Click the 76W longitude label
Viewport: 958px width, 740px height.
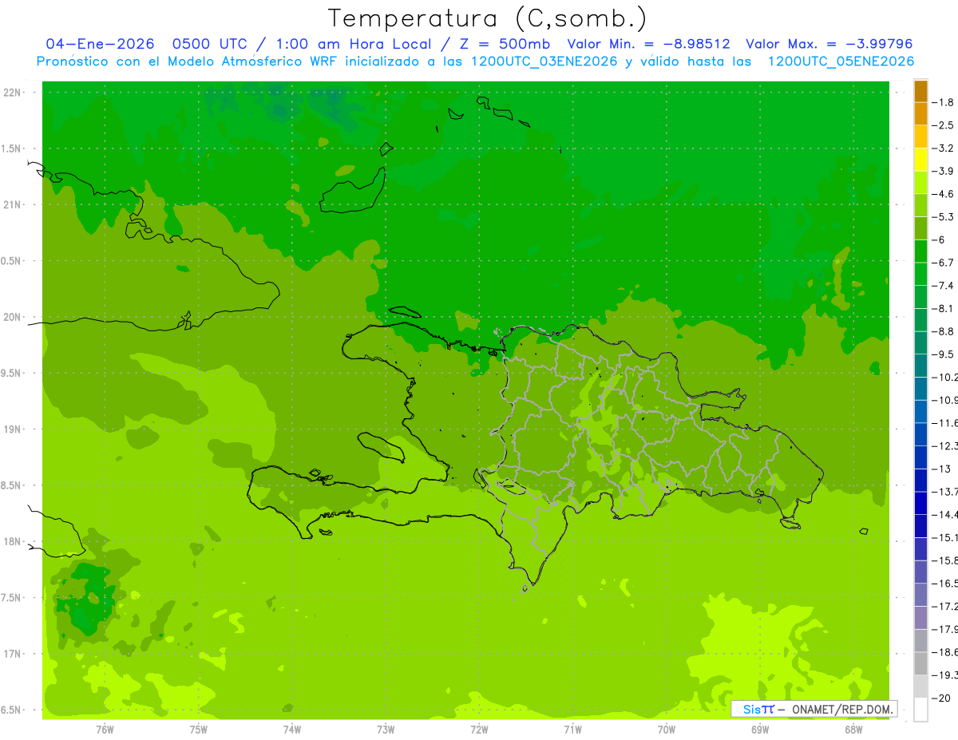click(105, 729)
